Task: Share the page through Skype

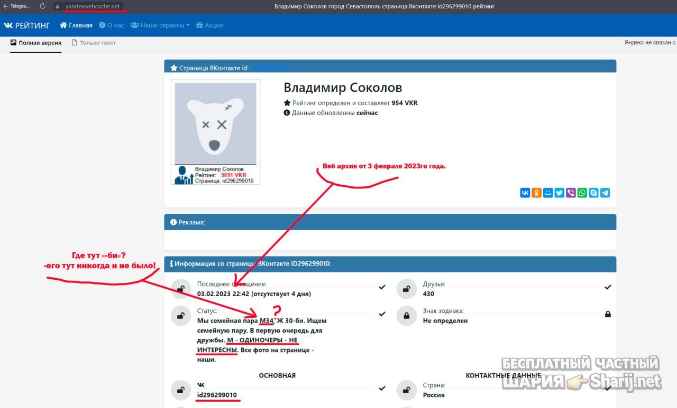Action: 593,193
